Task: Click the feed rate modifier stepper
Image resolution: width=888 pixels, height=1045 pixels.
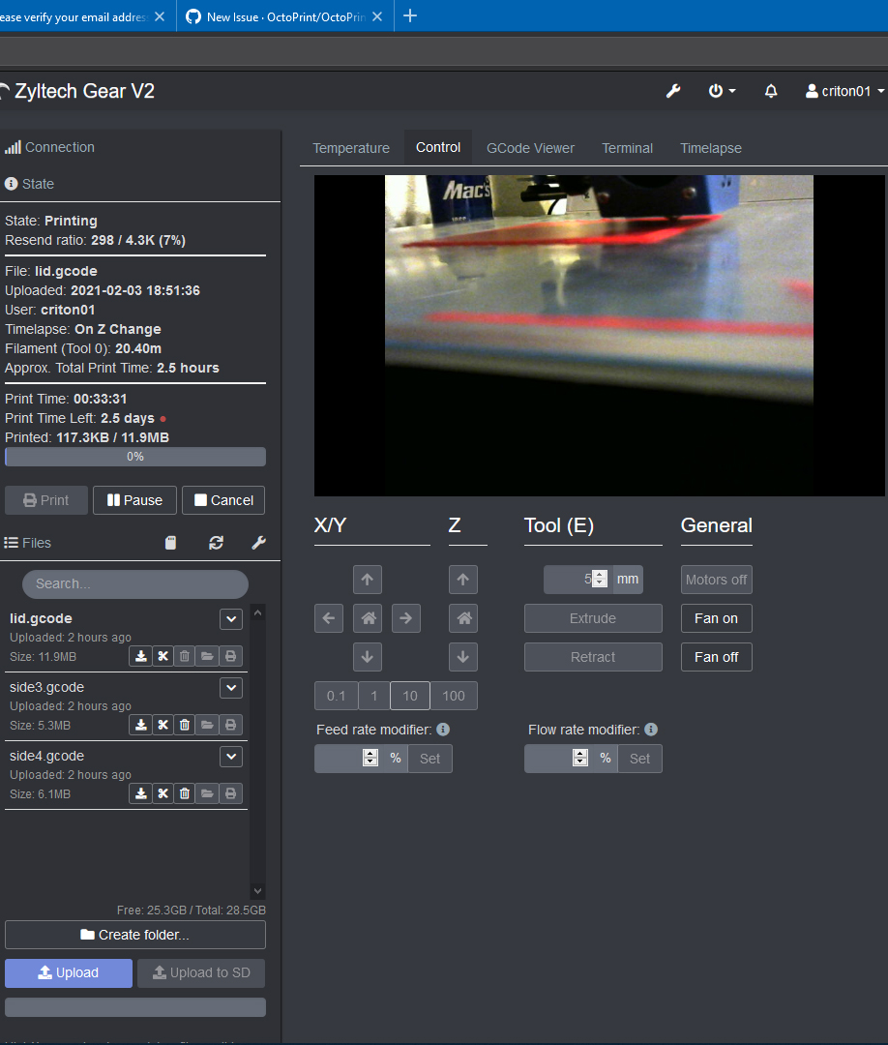Action: click(370, 758)
